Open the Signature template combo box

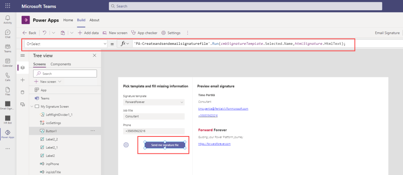(153, 102)
